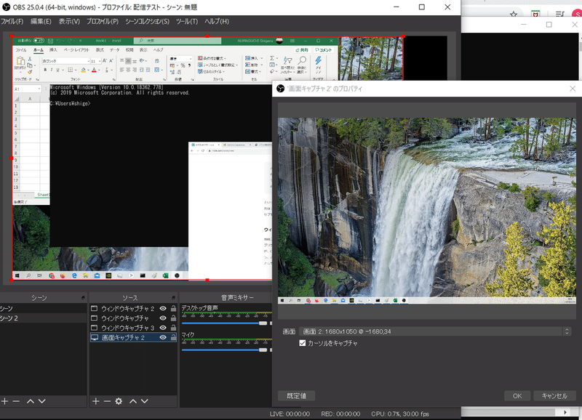Move selected source up in list

tap(133, 401)
